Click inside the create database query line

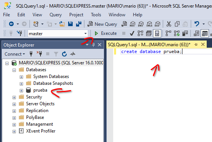coord(151,51)
